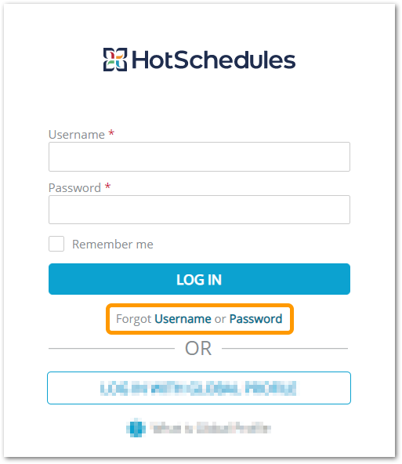Click the blurred link beside the info icon
The height and width of the screenshot is (464, 402).
(x=210, y=428)
